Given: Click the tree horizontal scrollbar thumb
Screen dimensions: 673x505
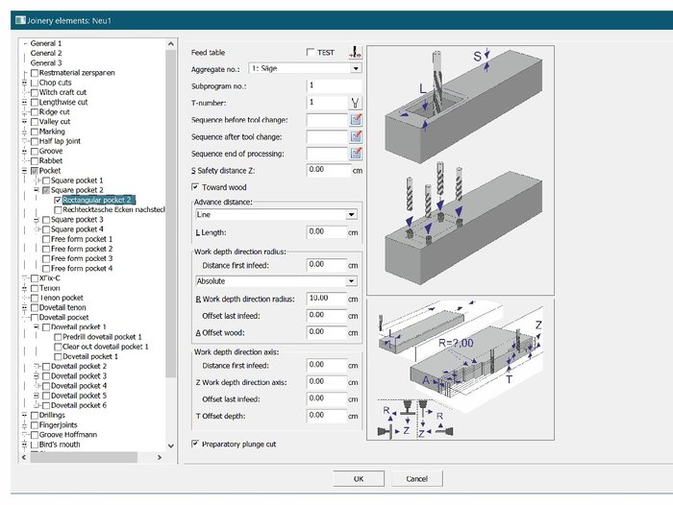Looking at the screenshot, I should [x=84, y=457].
